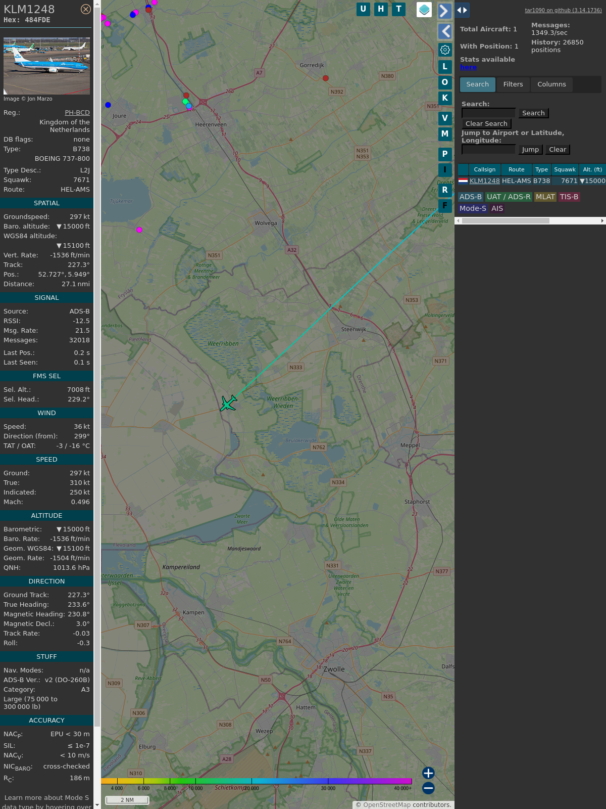Open the Stats available 'here' link
Image resolution: width=606 pixels, height=809 pixels.
[468, 67]
